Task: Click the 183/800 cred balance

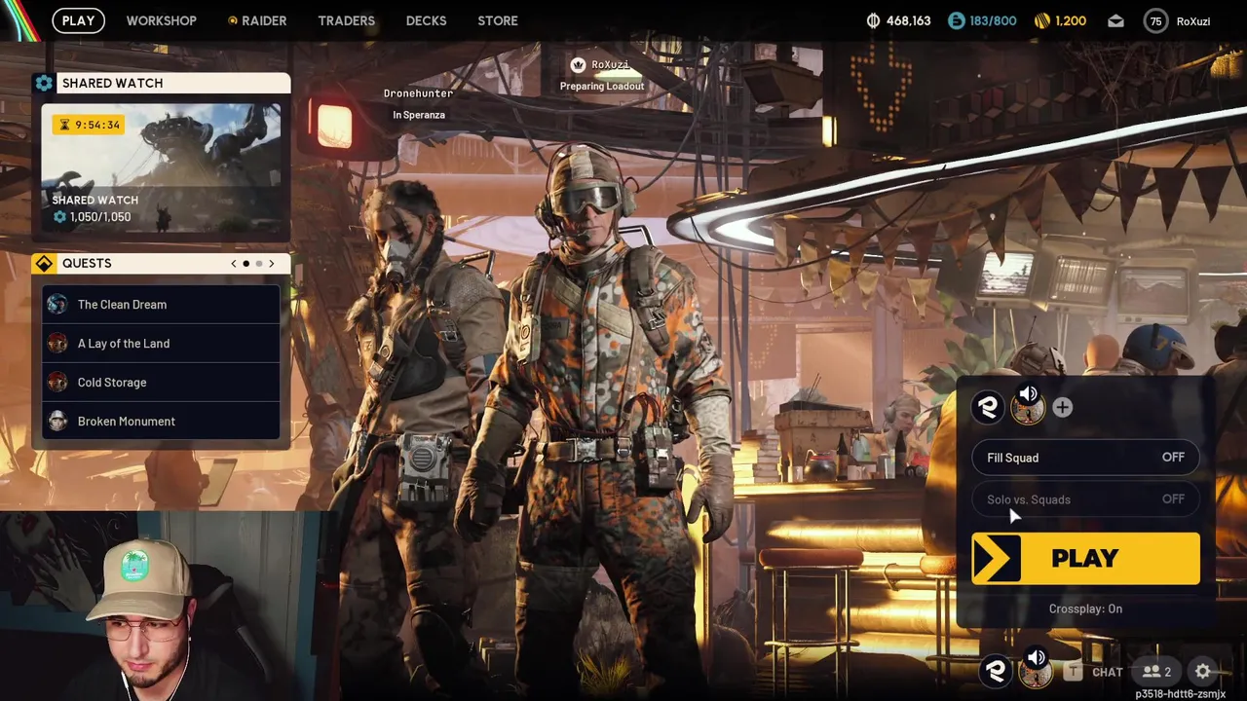Action: (993, 20)
